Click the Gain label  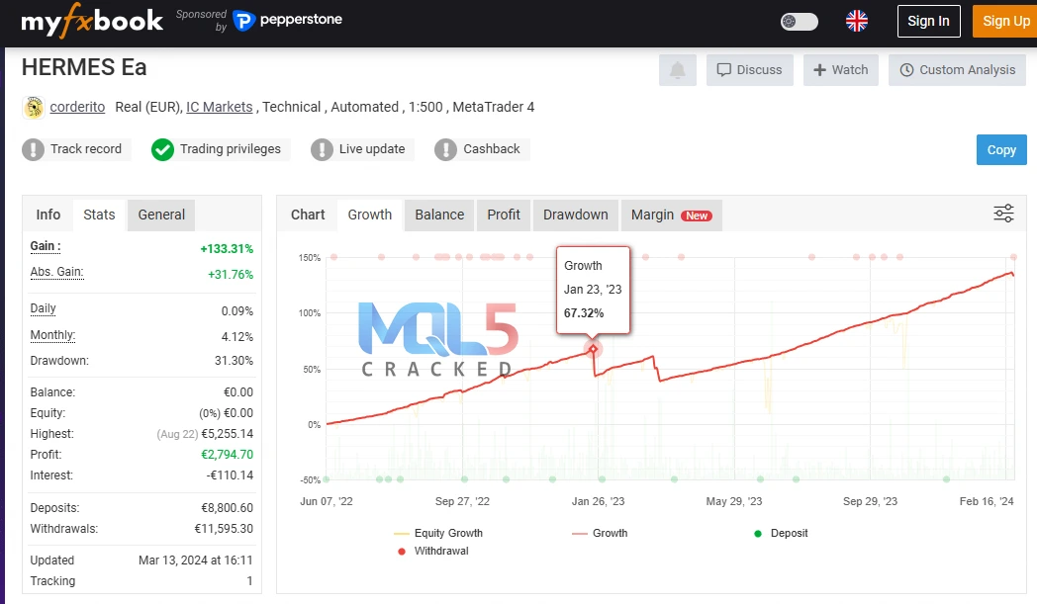(45, 246)
